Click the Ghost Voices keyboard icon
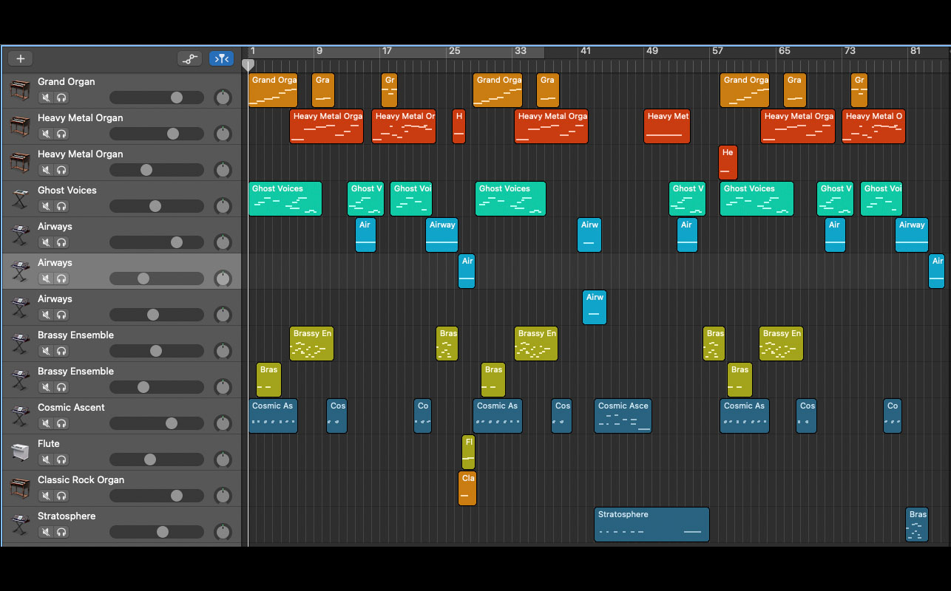Screen dimensions: 951x591 pyautogui.click(x=20, y=199)
